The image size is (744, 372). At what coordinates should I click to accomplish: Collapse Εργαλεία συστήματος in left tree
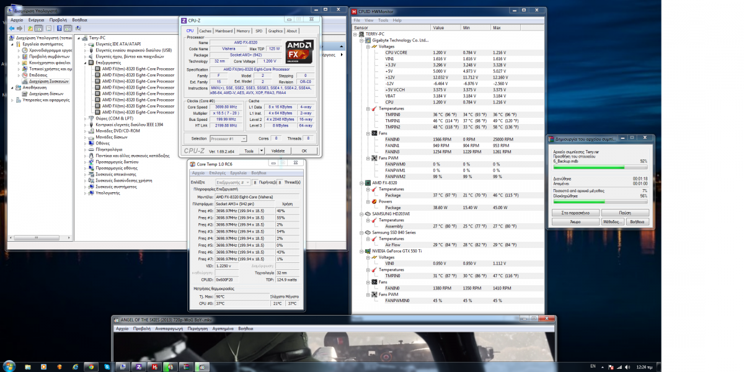[12, 44]
